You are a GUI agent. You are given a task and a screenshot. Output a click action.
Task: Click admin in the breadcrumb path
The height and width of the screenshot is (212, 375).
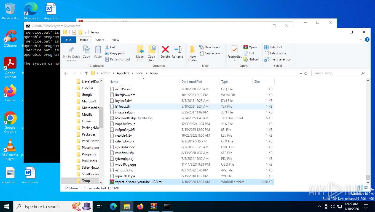106,73
